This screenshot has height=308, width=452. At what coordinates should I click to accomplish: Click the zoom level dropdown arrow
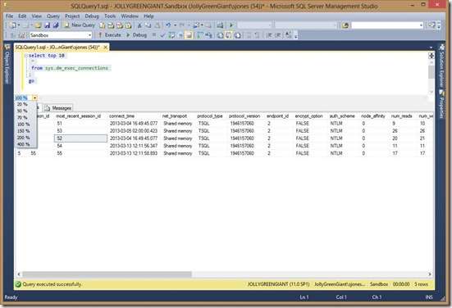(x=34, y=97)
